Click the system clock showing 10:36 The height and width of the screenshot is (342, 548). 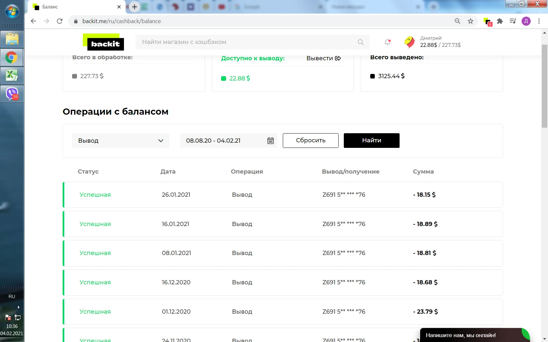coord(12,326)
